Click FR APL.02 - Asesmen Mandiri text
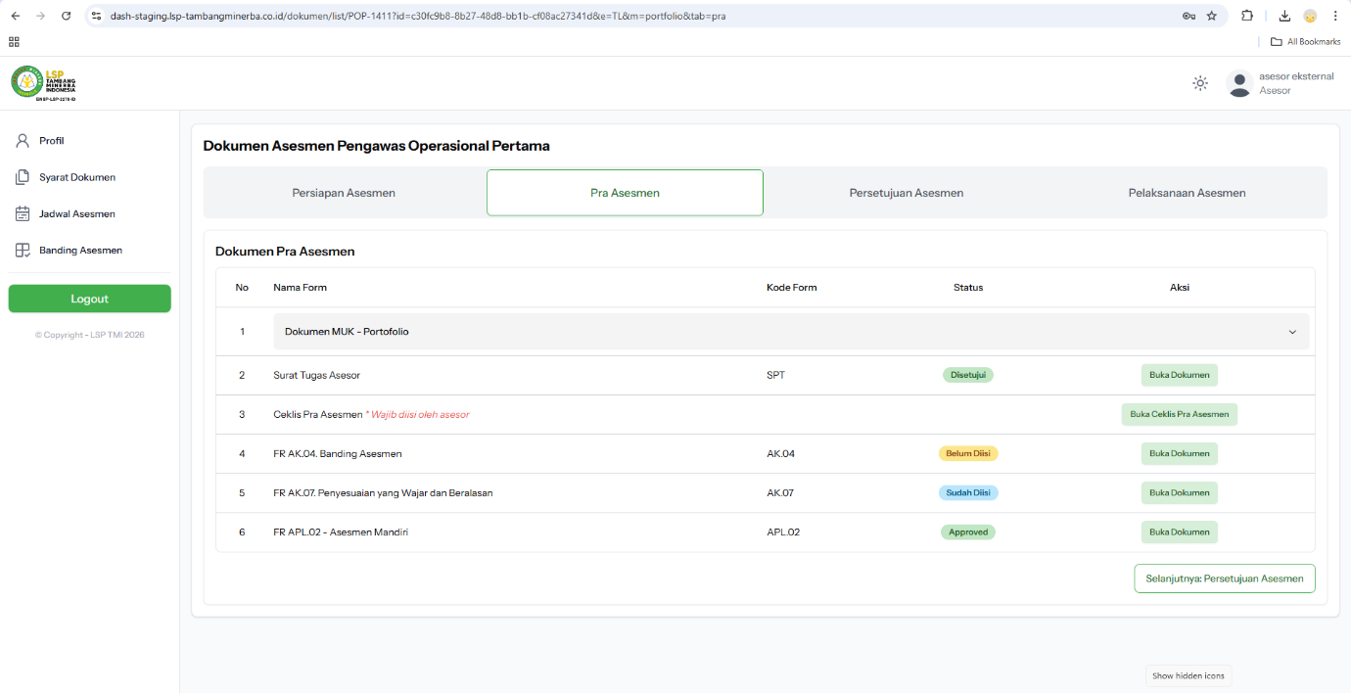This screenshot has width=1351, height=693. [341, 531]
